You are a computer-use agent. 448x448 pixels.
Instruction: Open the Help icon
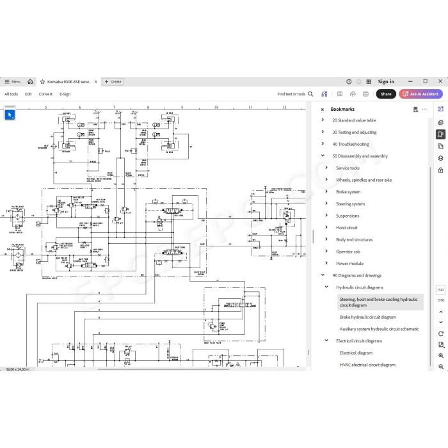point(349,82)
